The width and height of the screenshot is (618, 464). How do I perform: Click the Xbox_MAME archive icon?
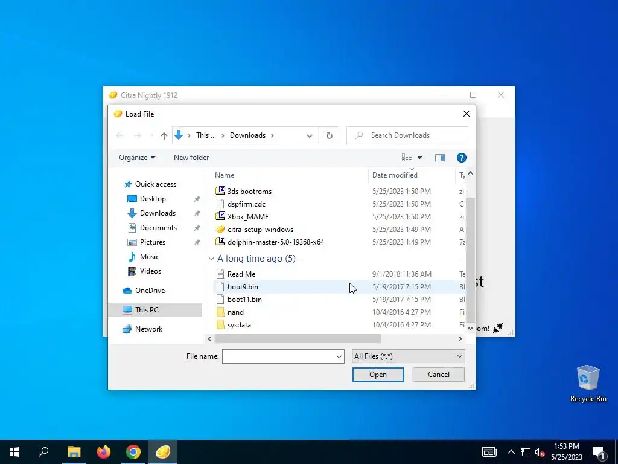pyautogui.click(x=220, y=216)
